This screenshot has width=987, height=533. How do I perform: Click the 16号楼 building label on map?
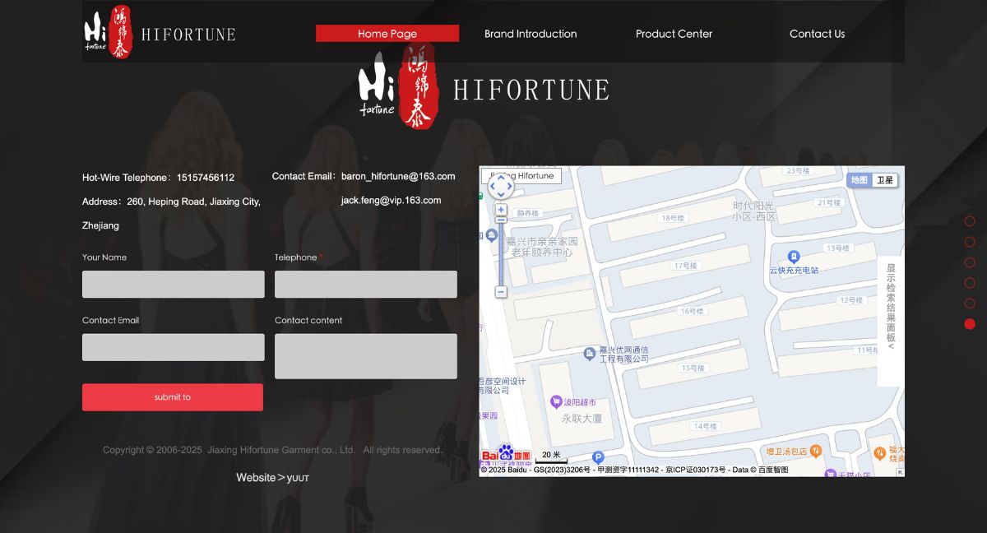[x=692, y=312]
